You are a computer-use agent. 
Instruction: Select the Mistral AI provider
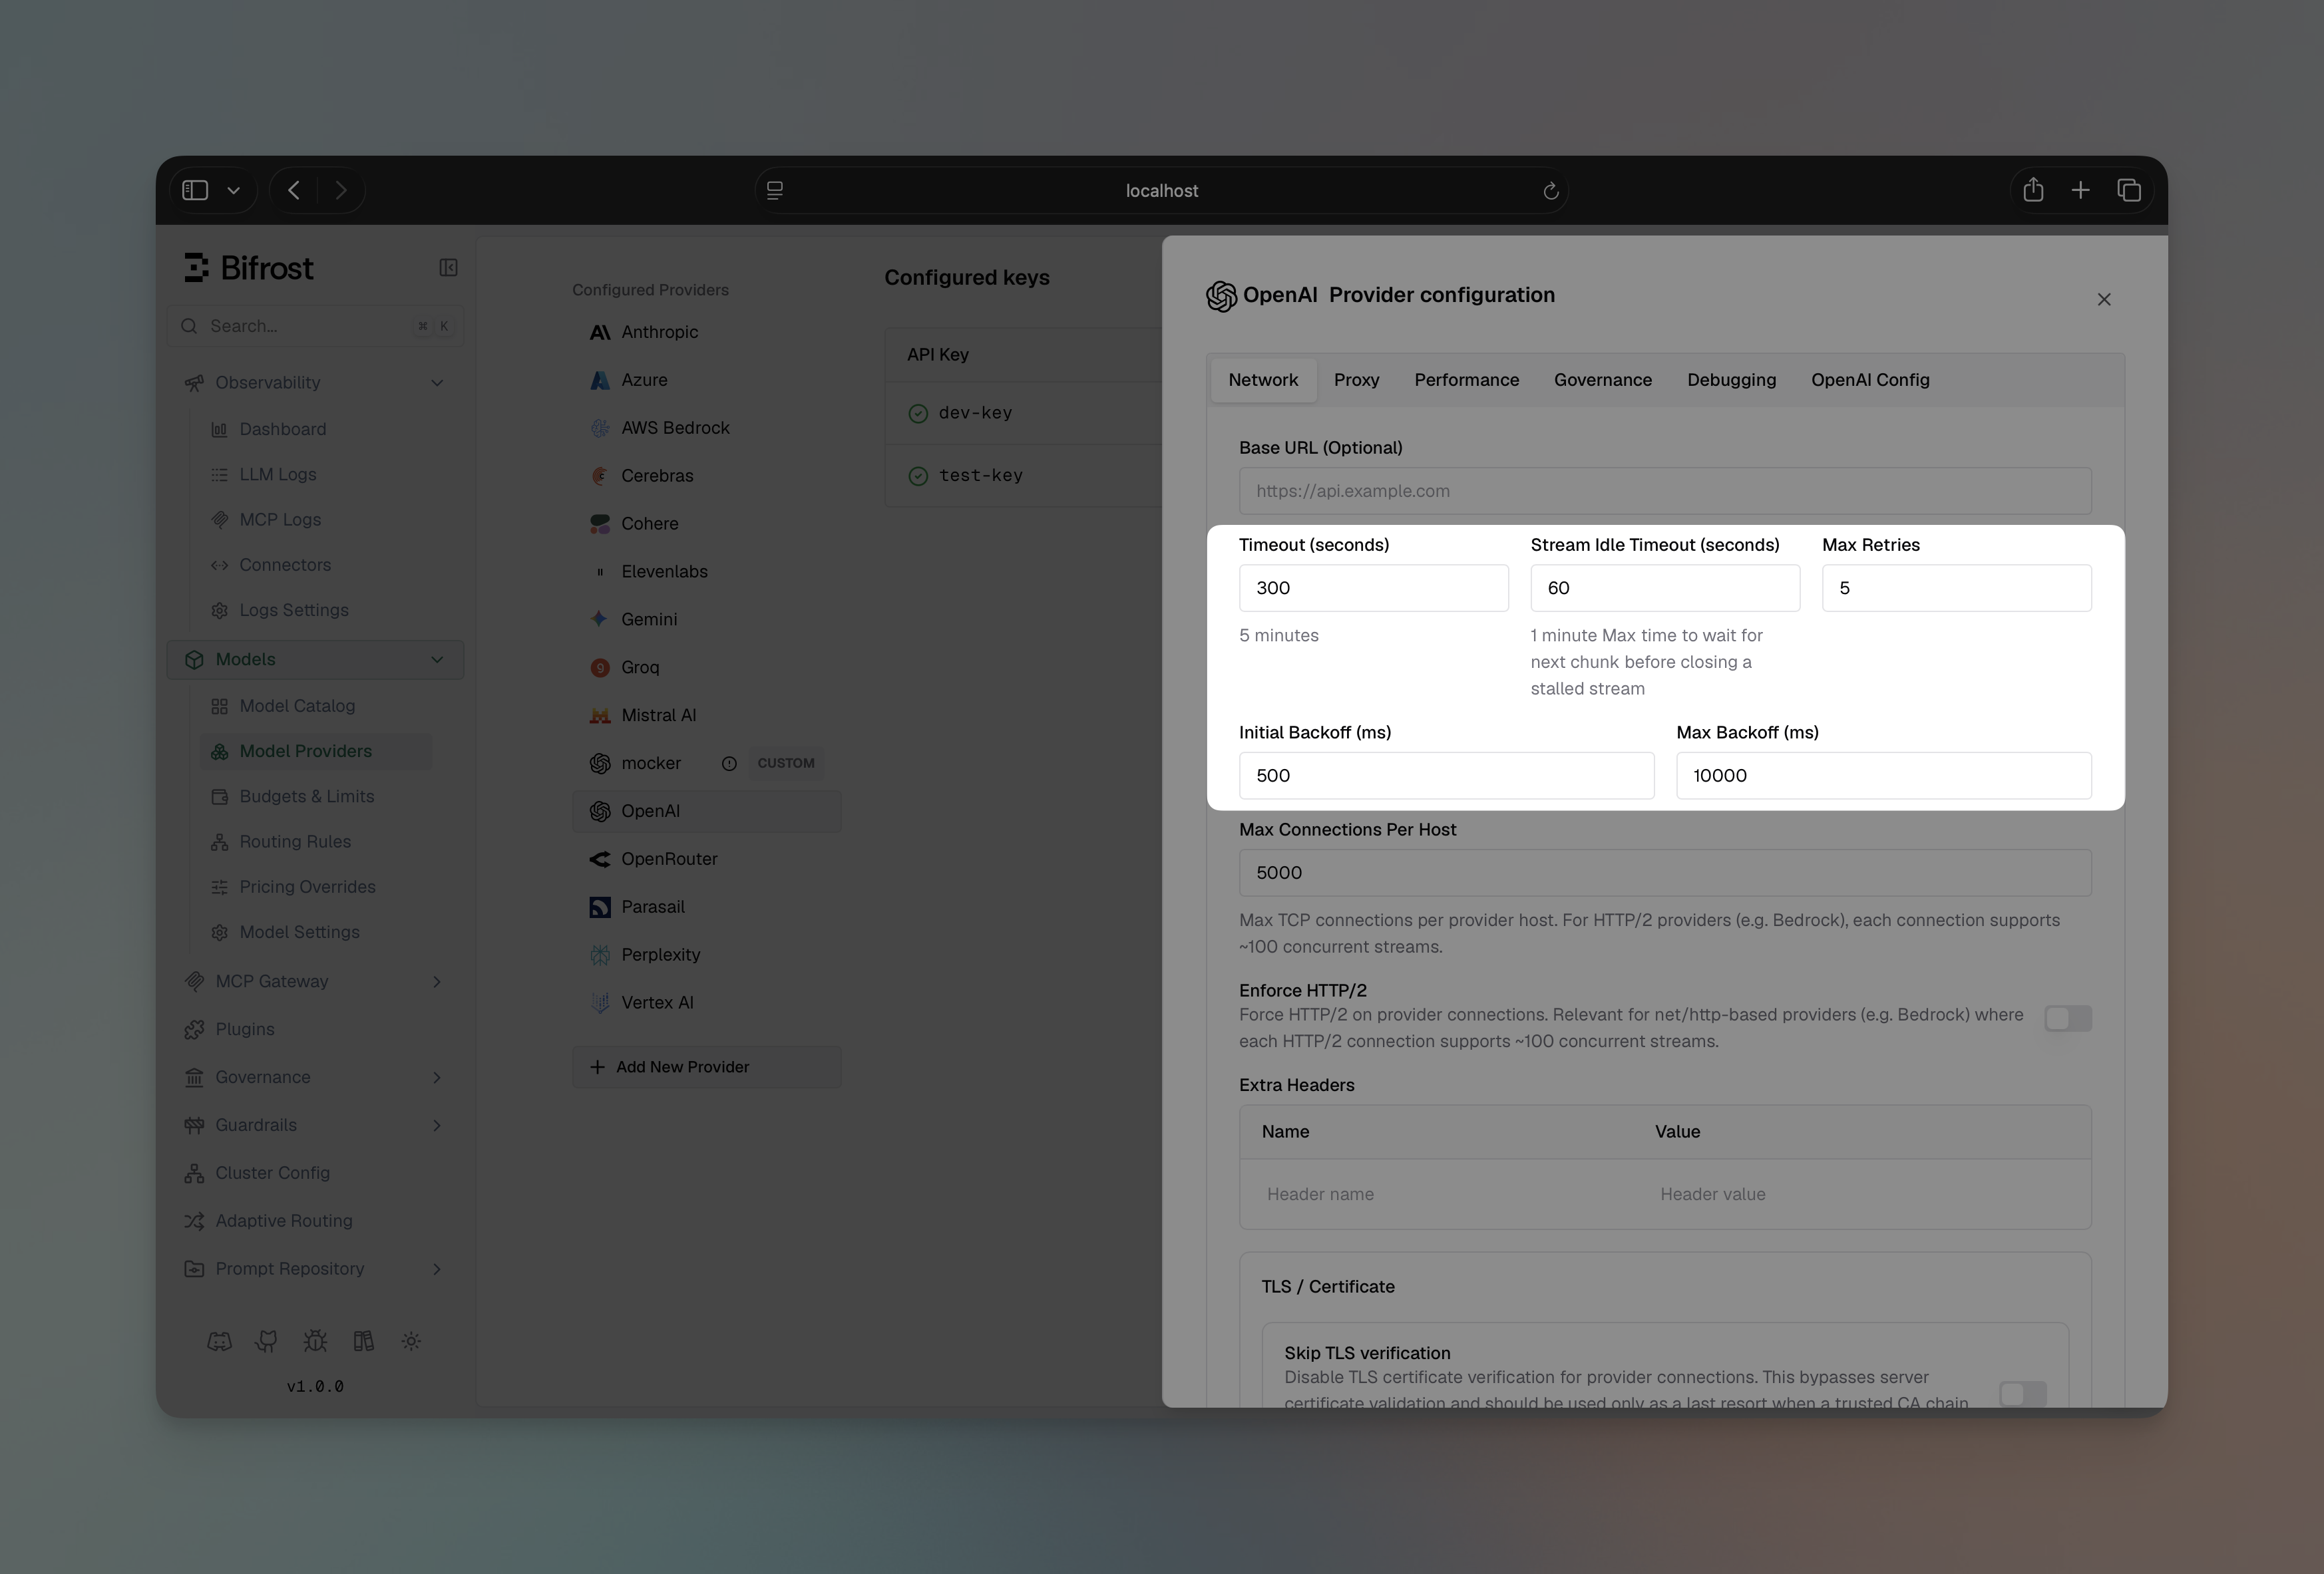[x=706, y=716]
